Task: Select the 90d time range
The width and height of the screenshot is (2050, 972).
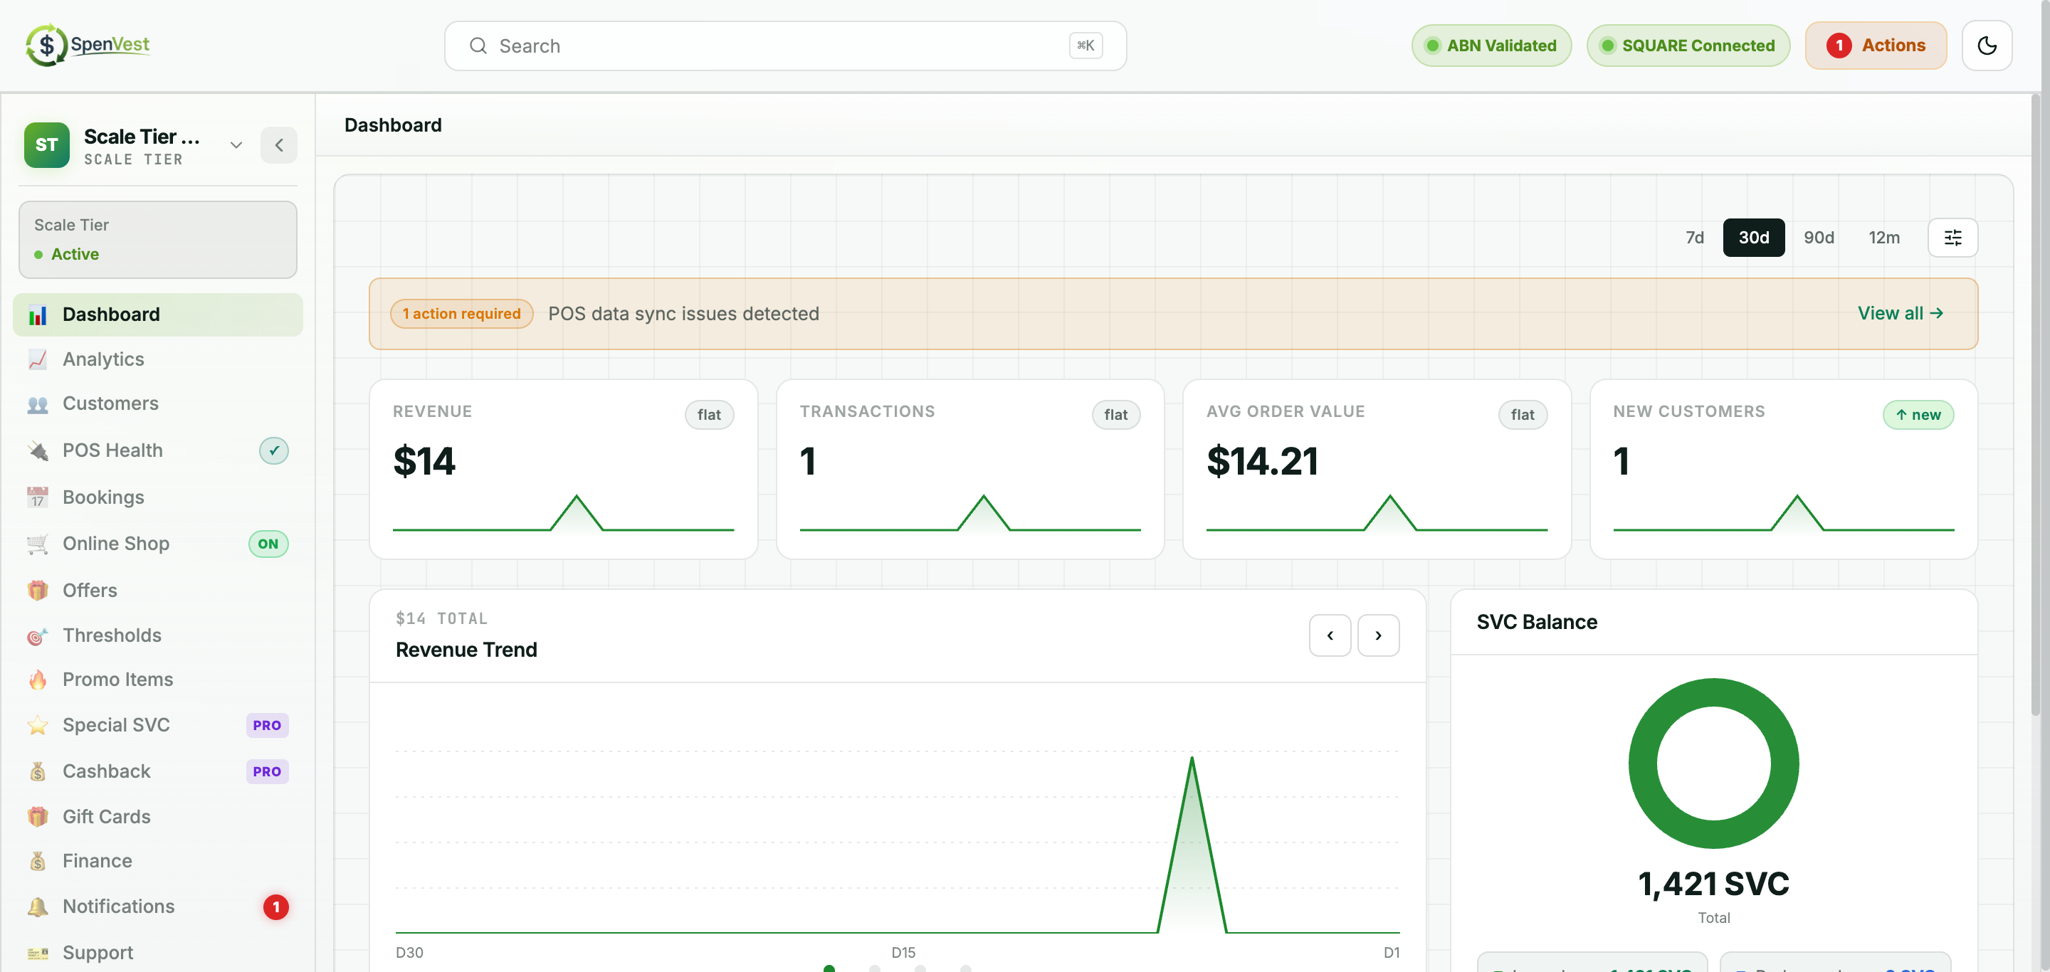Action: pos(1819,238)
